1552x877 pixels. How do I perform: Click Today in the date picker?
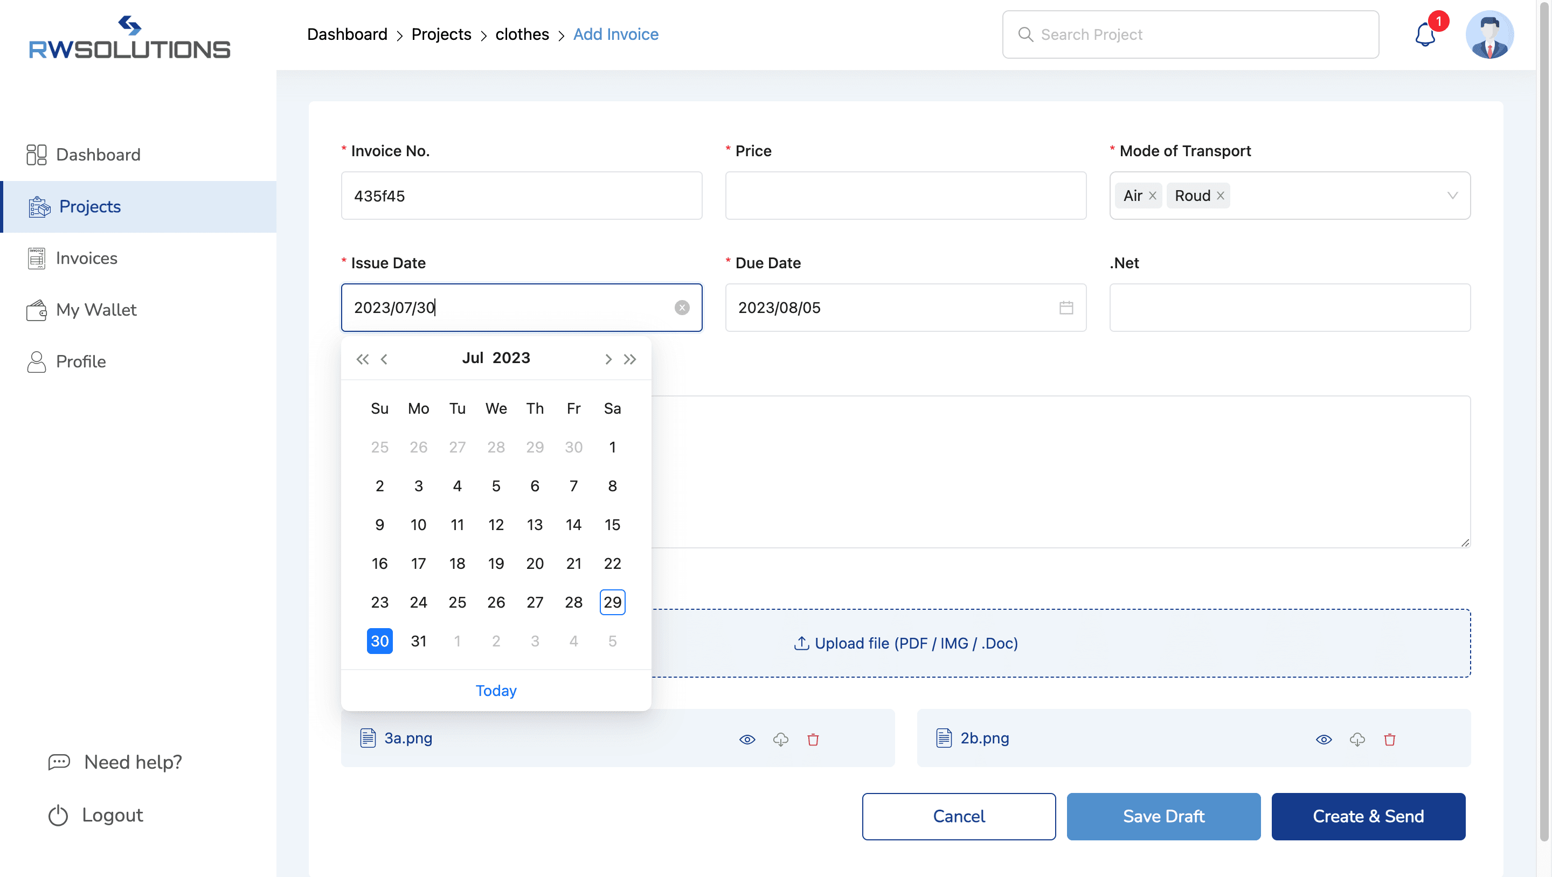(x=496, y=691)
